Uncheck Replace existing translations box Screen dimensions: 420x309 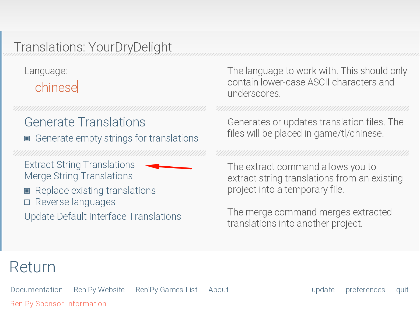click(x=27, y=191)
